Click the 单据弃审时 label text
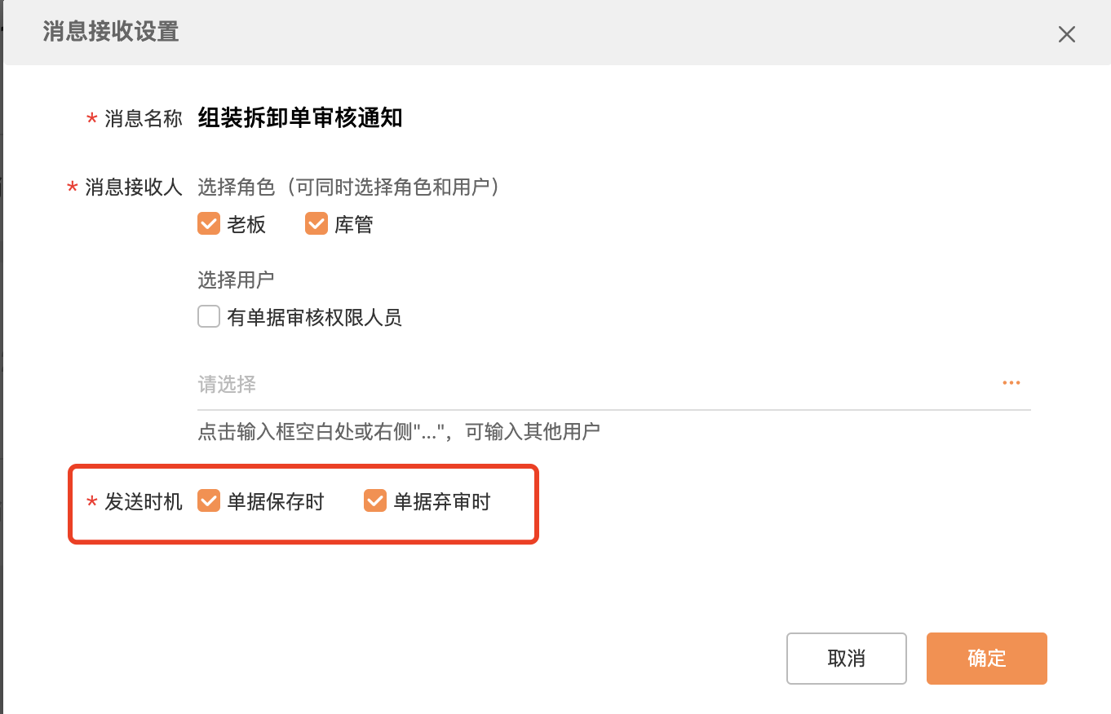The width and height of the screenshot is (1111, 714). [x=442, y=501]
